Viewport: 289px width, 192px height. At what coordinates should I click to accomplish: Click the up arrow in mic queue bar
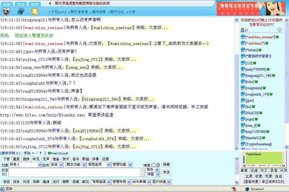[41, 153]
